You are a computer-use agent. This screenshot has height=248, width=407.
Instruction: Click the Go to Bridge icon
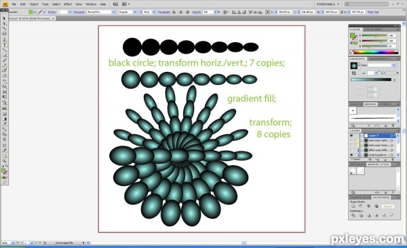(115, 4)
